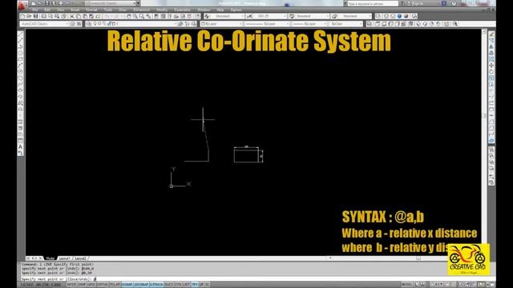Toggle SNAP mode in status bar
The image size is (513, 288).
(82, 285)
